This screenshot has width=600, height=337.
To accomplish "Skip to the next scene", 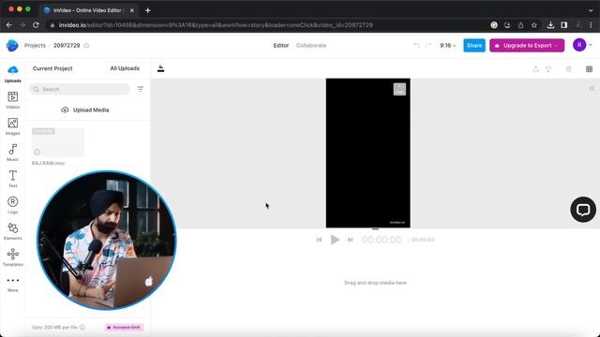I will [350, 240].
